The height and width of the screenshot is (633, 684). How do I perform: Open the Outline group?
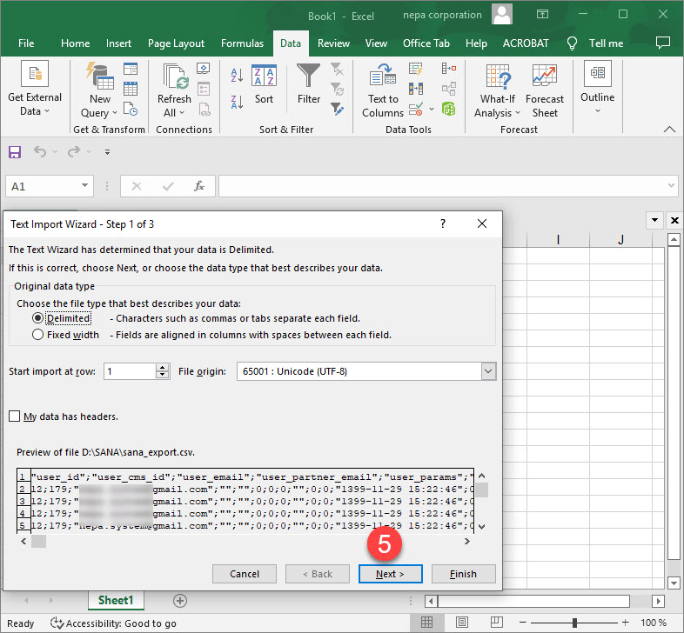597,87
